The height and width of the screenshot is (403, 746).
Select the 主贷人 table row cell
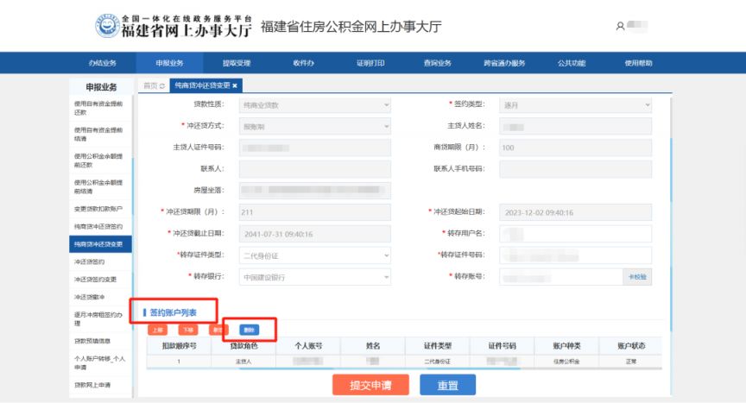243,362
